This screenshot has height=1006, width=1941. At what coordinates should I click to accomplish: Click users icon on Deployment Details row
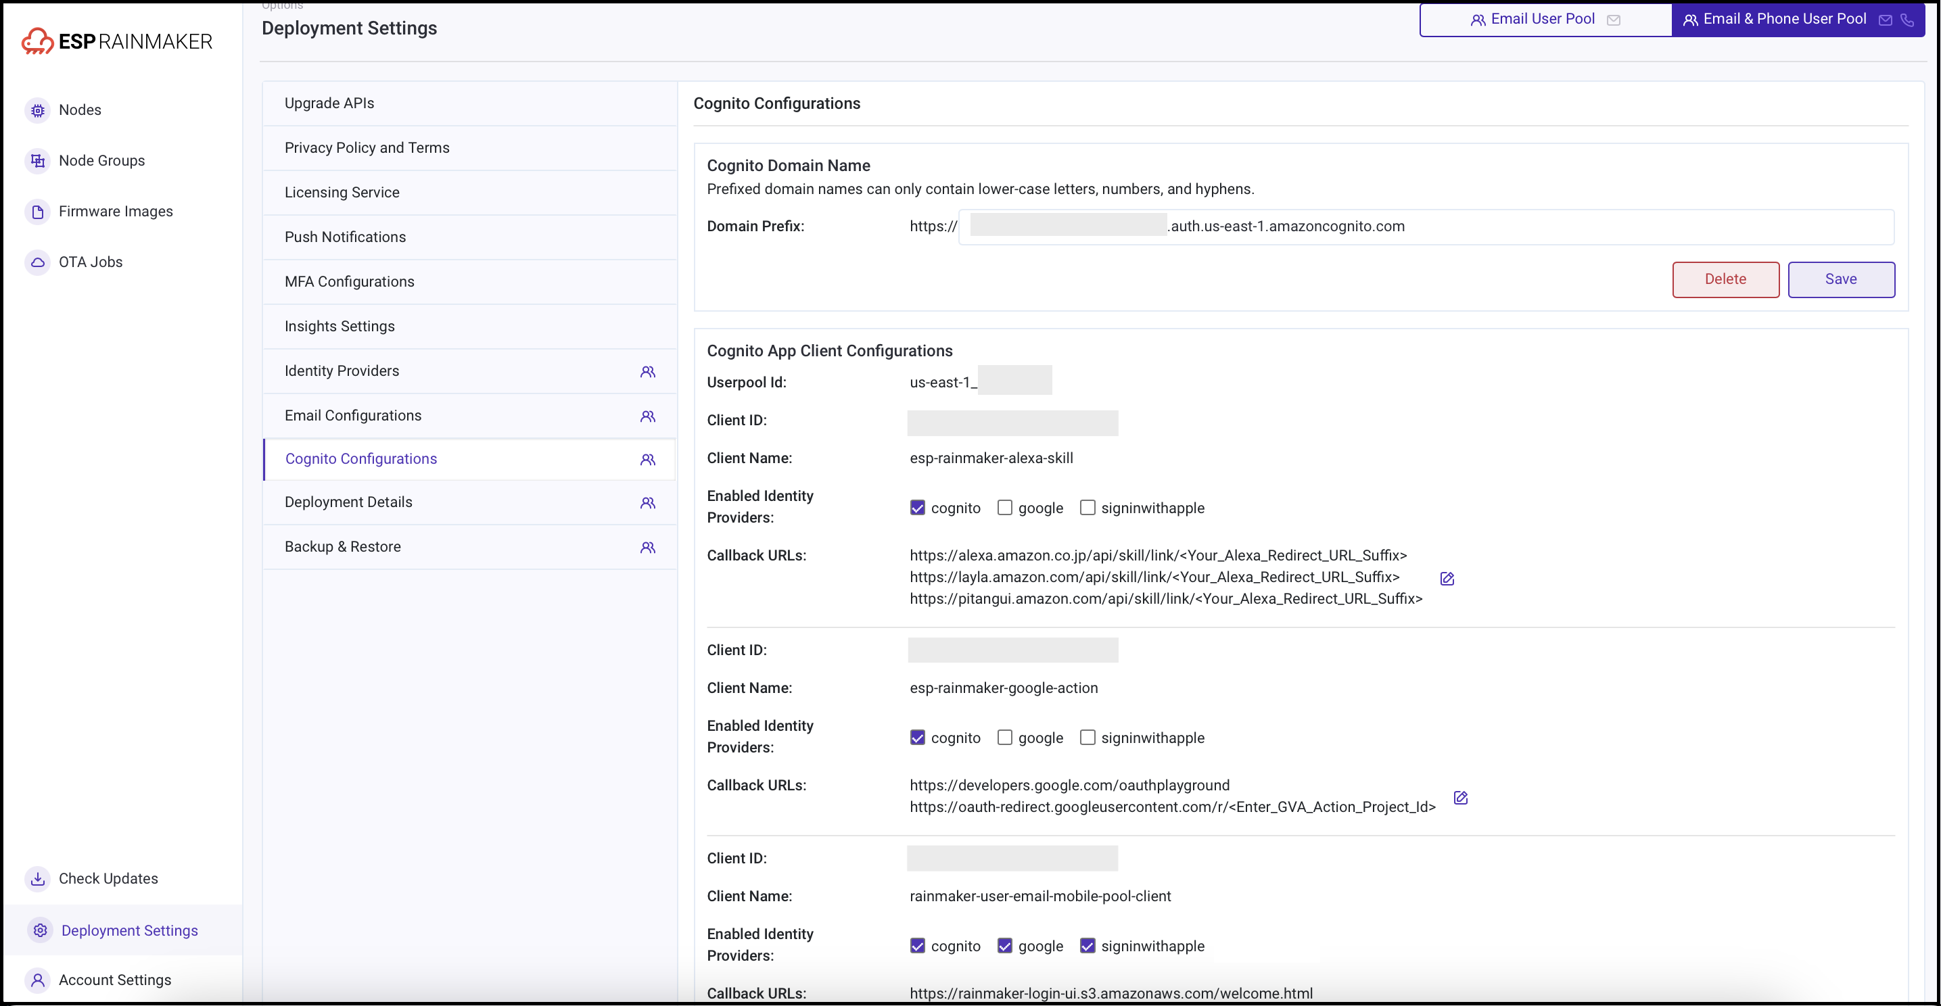pos(648,502)
